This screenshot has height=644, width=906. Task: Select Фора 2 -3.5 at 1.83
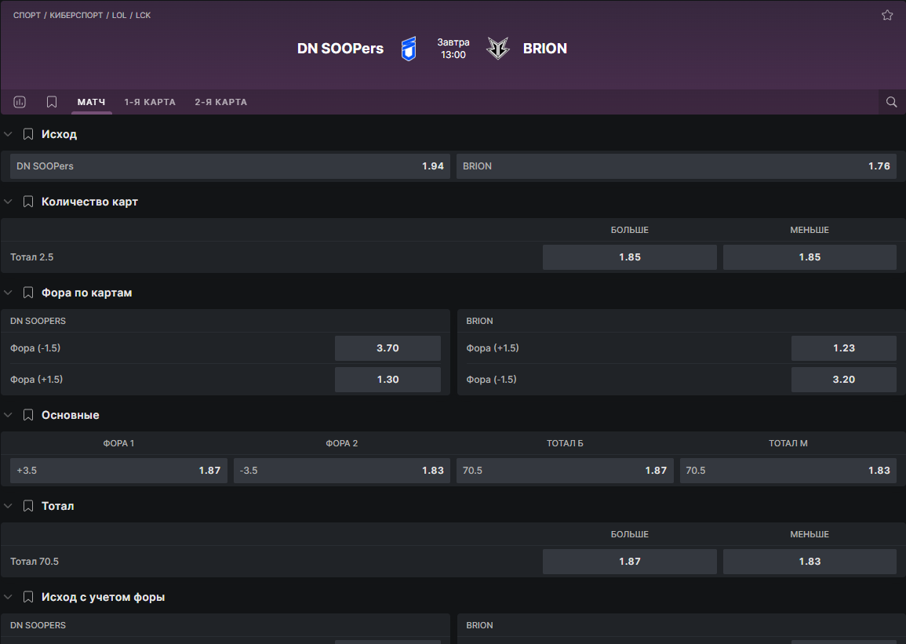click(x=341, y=471)
